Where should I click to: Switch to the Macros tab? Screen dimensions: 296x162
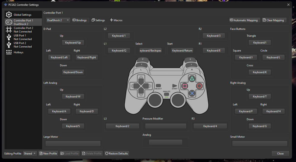(x=116, y=20)
